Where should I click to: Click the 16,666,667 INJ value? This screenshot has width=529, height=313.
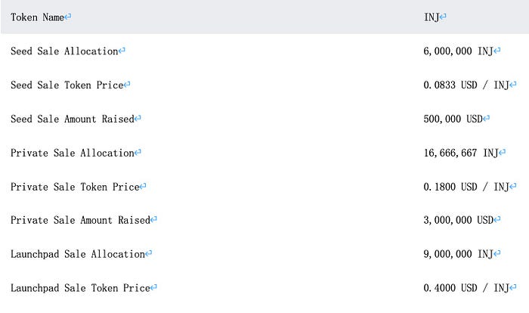coord(461,153)
